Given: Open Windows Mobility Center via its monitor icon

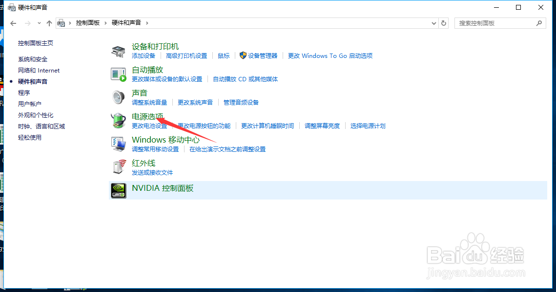Looking at the screenshot, I should coord(118,143).
